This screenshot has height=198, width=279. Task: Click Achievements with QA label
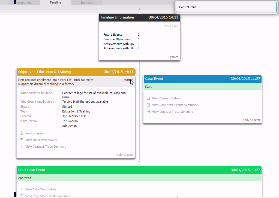(x=119, y=44)
